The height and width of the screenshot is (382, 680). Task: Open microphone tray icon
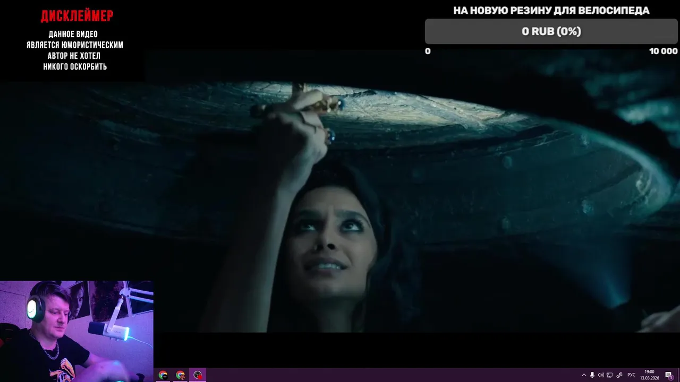pyautogui.click(x=592, y=375)
